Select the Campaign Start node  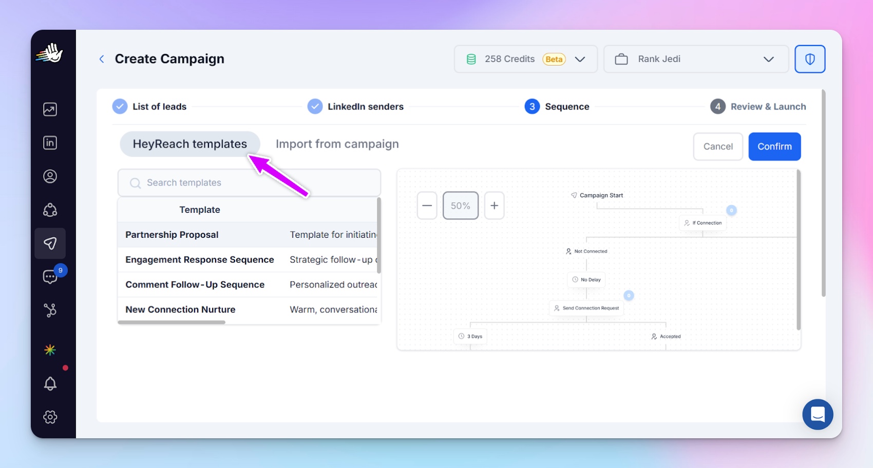point(597,195)
